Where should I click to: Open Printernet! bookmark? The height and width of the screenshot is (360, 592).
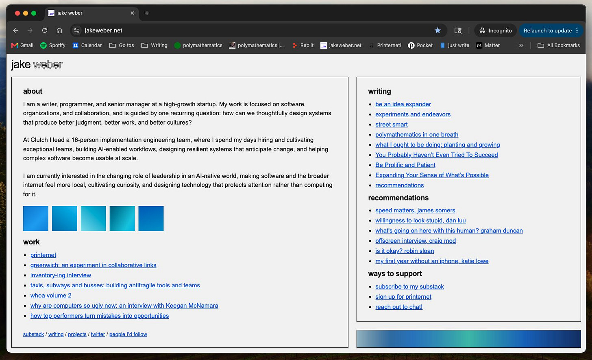pos(385,45)
